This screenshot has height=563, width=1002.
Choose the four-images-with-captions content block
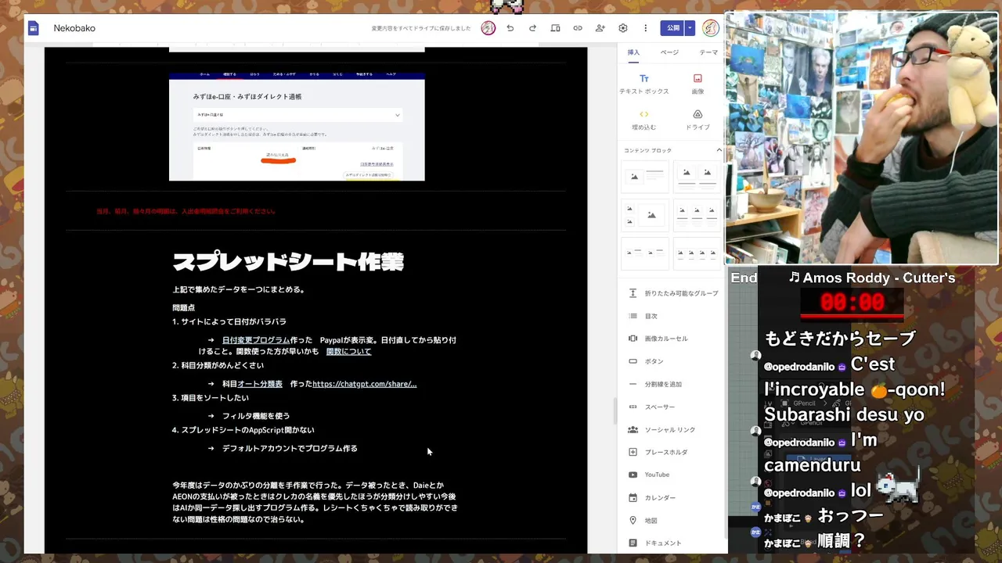click(x=697, y=253)
